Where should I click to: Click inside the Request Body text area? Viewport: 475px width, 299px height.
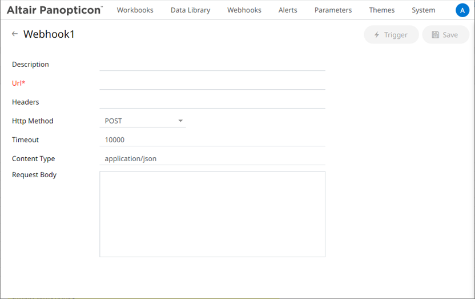pos(212,214)
